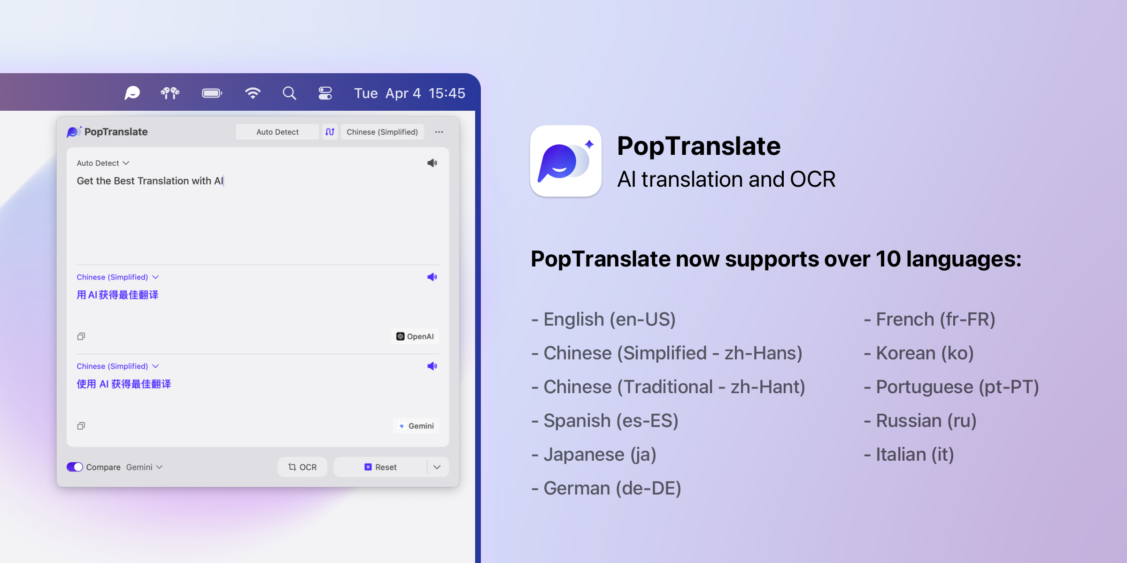Open the more options ellipsis menu
Viewport: 1127px width, 563px height.
pos(439,132)
